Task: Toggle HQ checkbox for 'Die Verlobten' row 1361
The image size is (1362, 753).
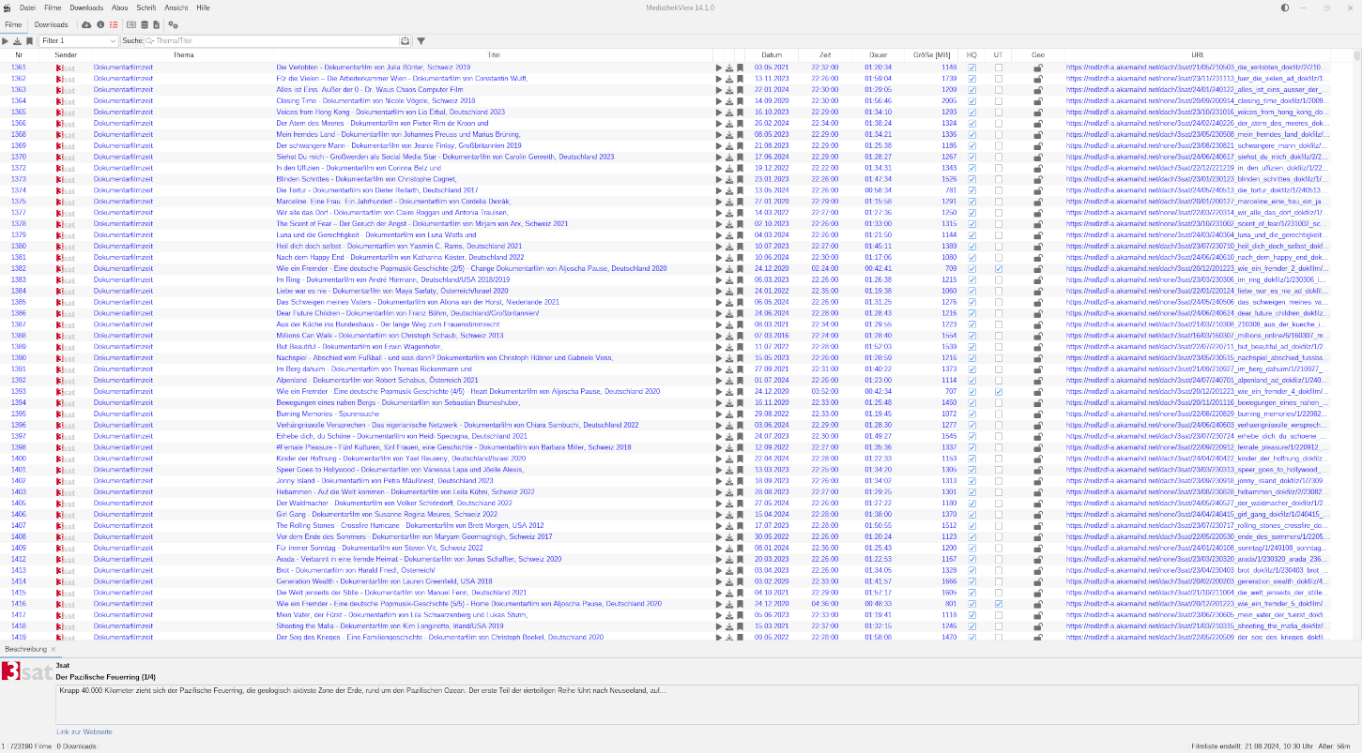Action: click(x=972, y=68)
